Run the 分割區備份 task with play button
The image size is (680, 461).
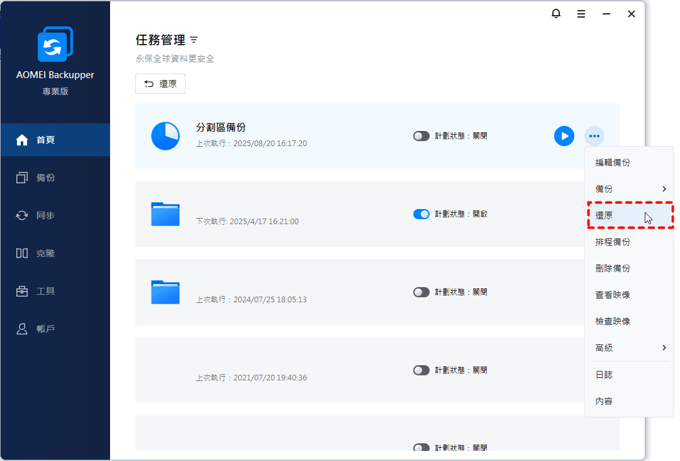564,136
